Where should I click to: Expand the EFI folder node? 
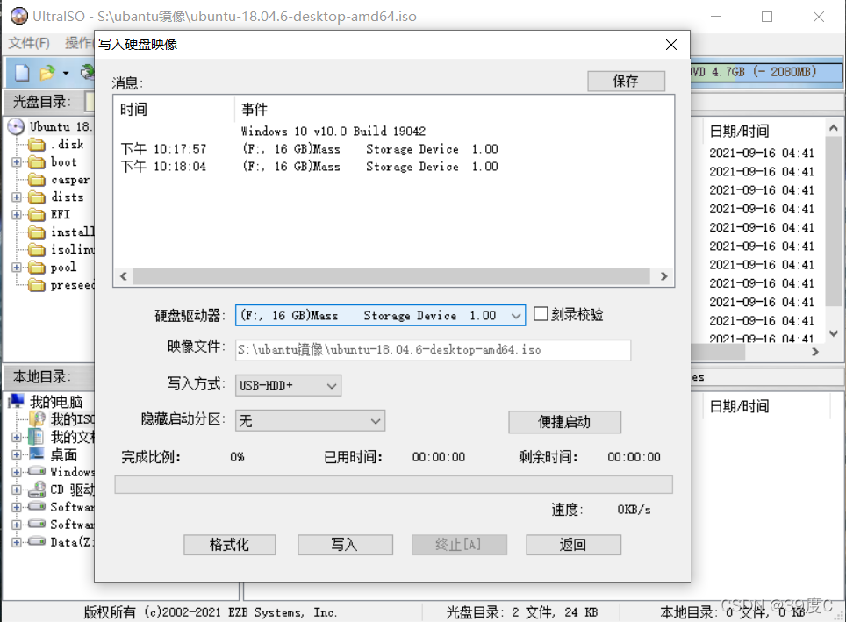tap(17, 215)
